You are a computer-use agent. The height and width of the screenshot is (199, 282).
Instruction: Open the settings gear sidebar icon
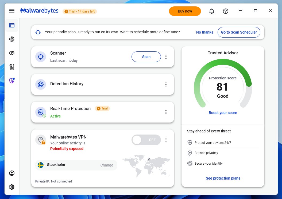[12, 187]
